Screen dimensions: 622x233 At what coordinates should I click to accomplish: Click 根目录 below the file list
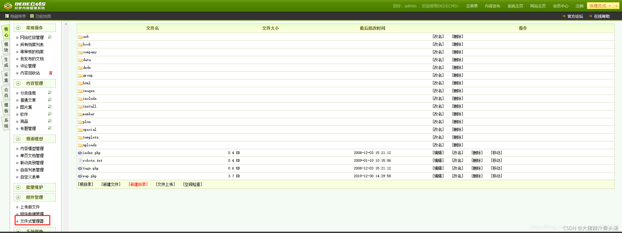86,184
